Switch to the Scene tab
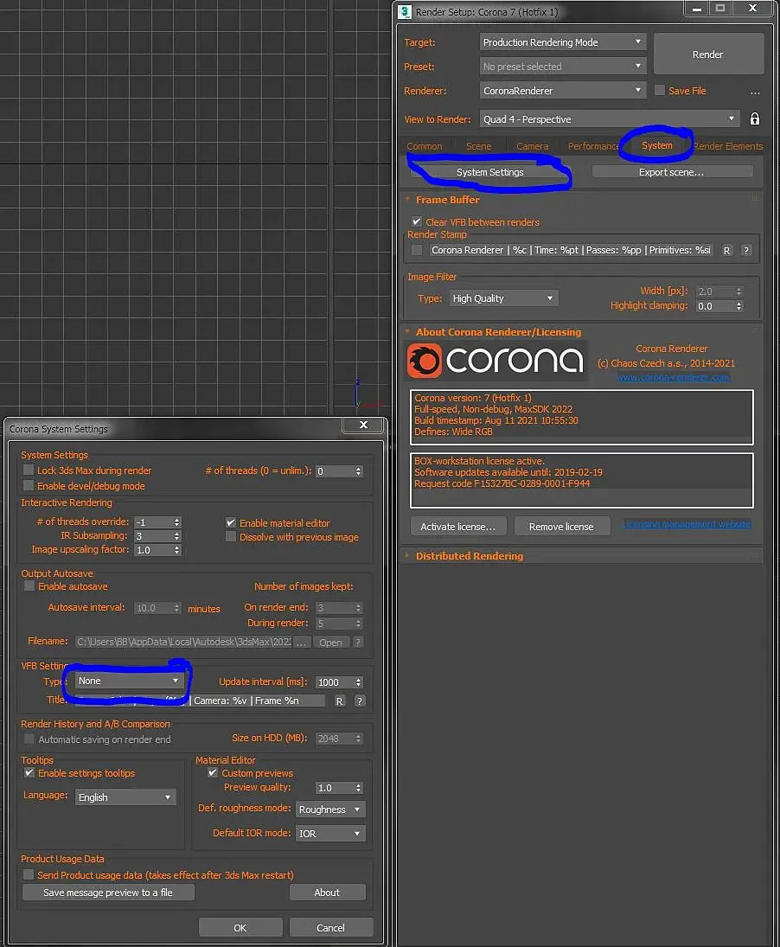The height and width of the screenshot is (947, 780). (x=478, y=146)
